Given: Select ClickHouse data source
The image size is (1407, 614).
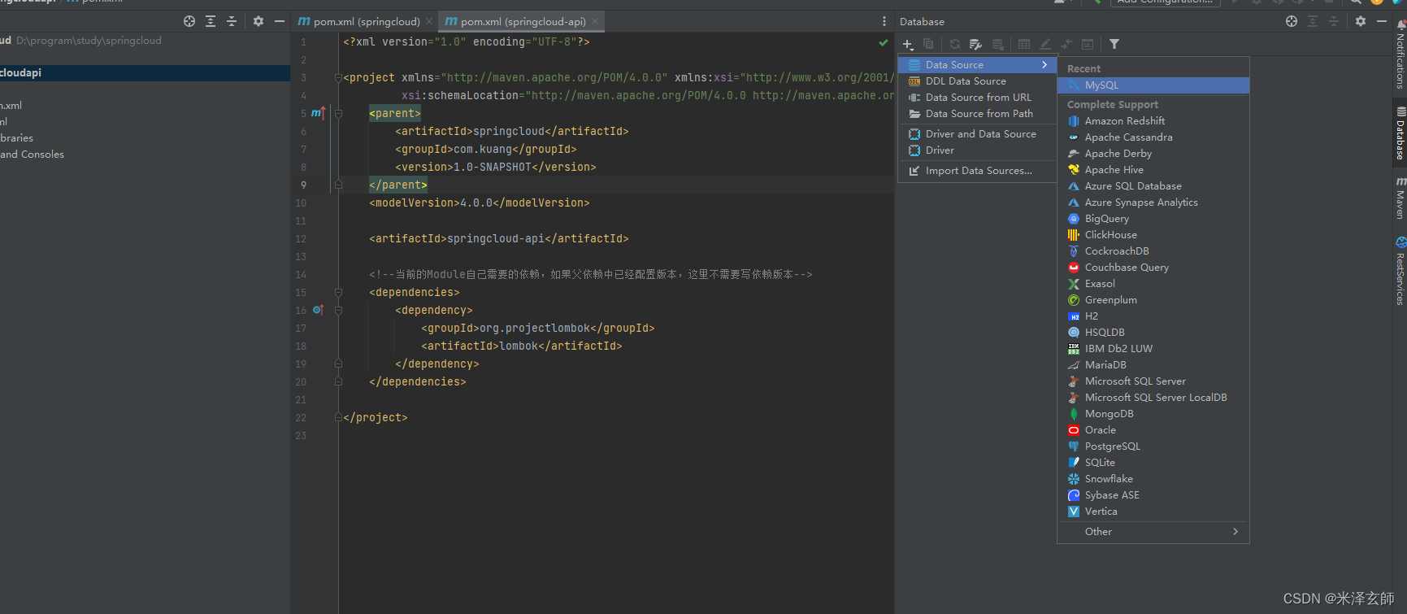Looking at the screenshot, I should click(x=1153, y=235).
